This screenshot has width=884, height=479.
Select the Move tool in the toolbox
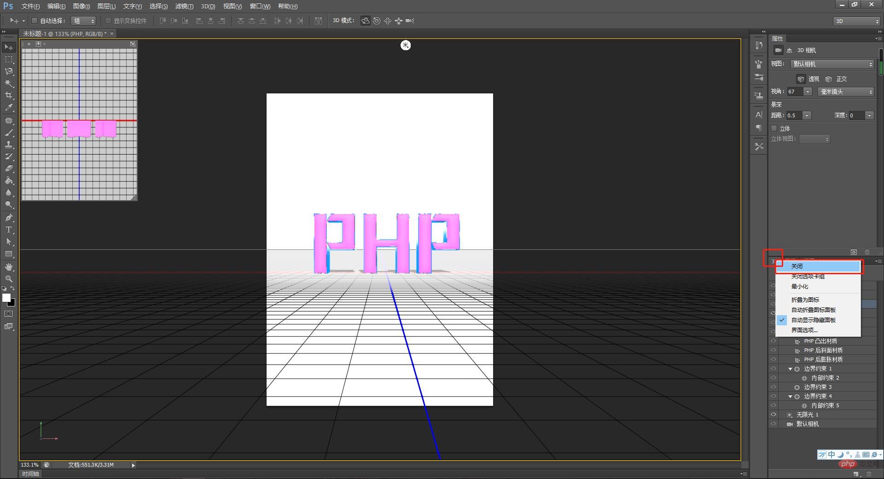click(x=9, y=47)
